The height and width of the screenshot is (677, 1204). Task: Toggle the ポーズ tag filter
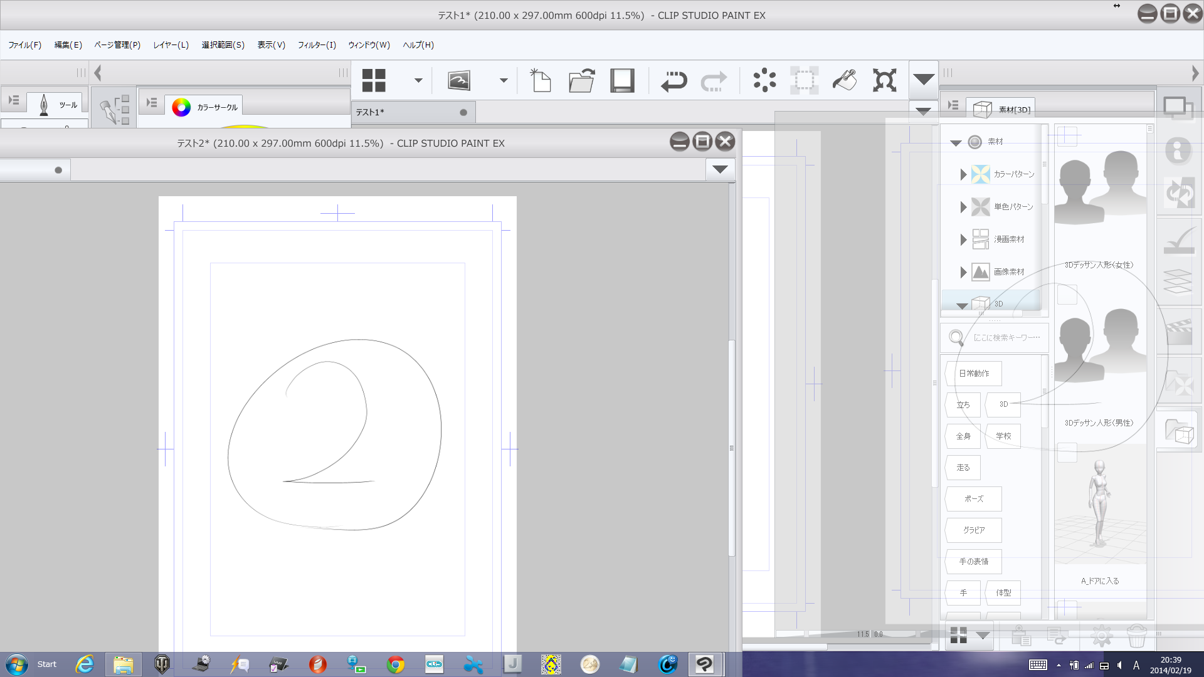(x=973, y=499)
